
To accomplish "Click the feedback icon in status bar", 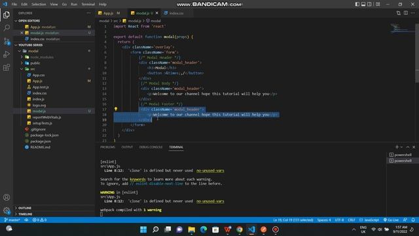I will tap(405, 220).
